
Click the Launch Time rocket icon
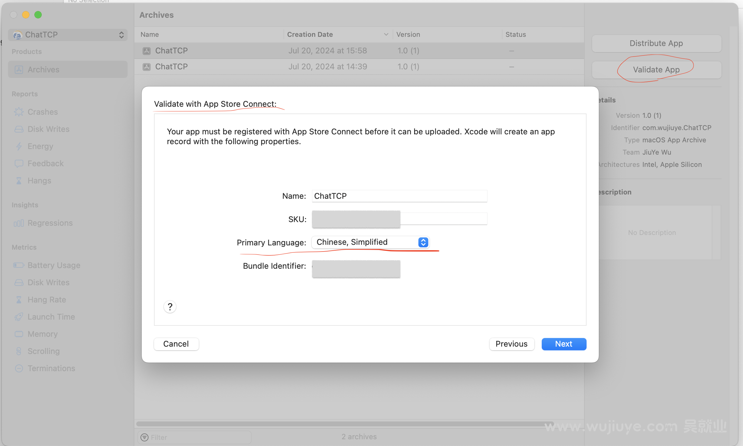19,317
